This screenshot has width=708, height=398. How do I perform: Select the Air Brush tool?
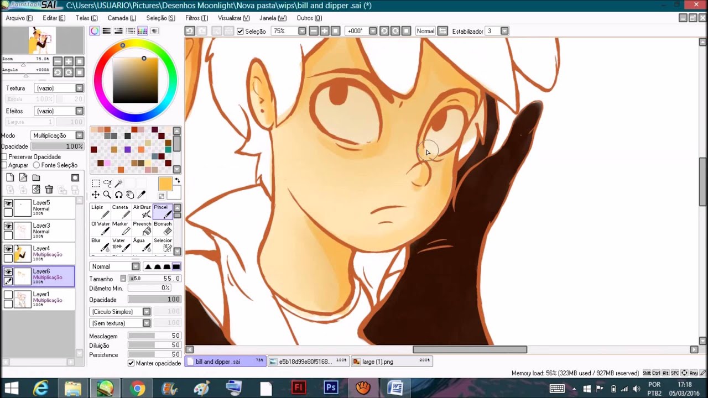[142, 212]
